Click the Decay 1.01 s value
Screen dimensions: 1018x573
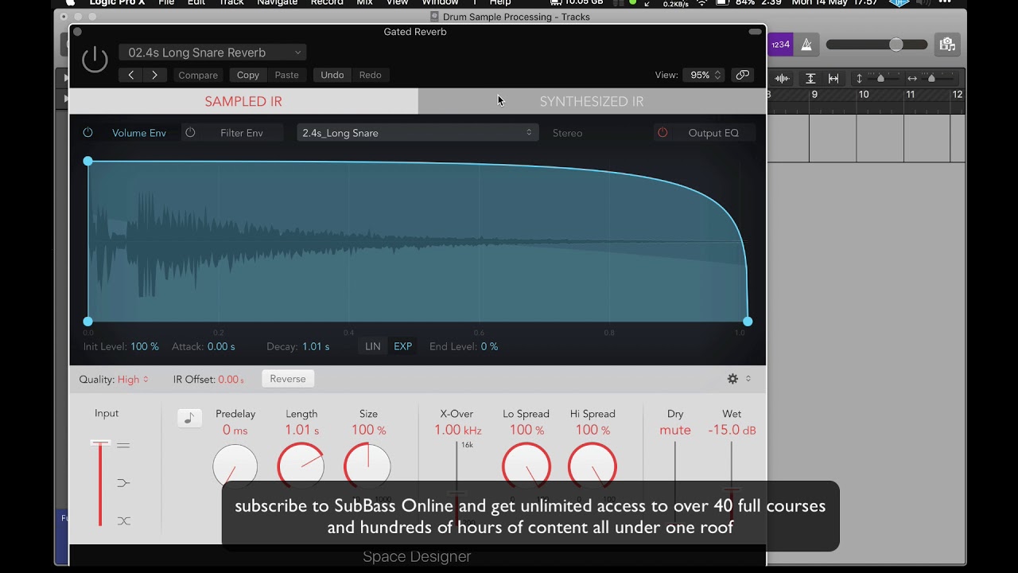tap(316, 347)
